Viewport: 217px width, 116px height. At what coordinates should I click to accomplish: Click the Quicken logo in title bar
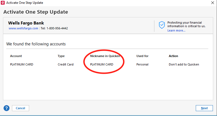(x=3, y=3)
